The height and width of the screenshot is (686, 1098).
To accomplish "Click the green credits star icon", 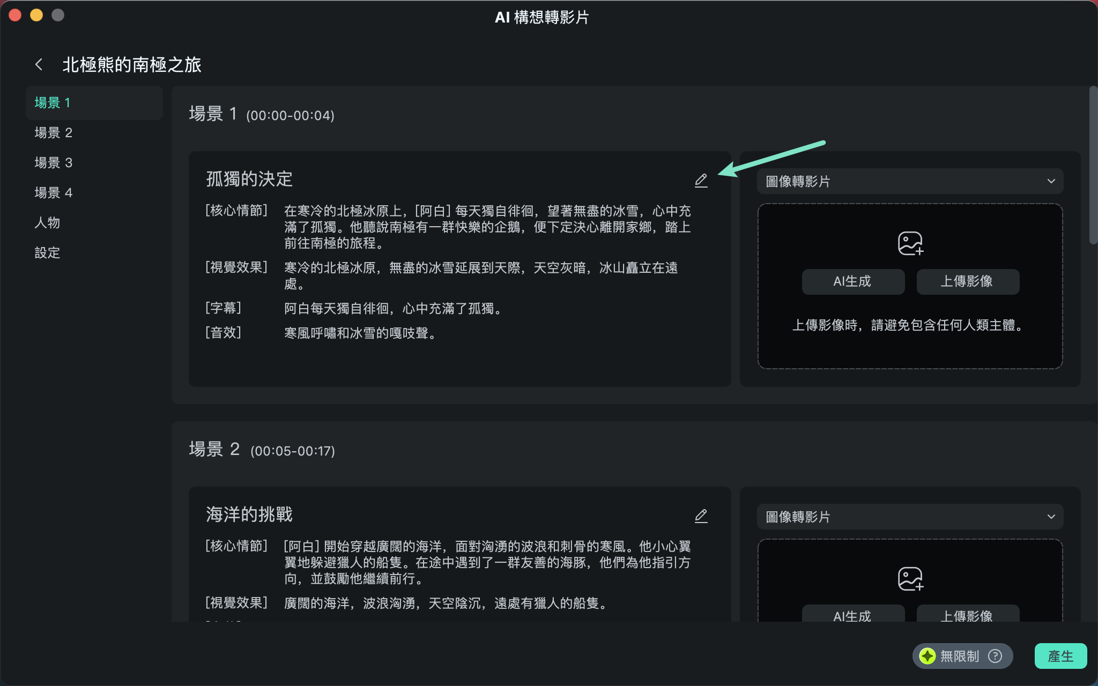I will point(928,656).
